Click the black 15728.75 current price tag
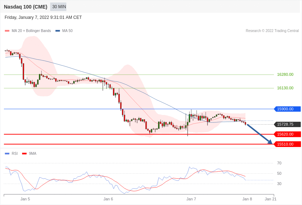 pos(287,125)
